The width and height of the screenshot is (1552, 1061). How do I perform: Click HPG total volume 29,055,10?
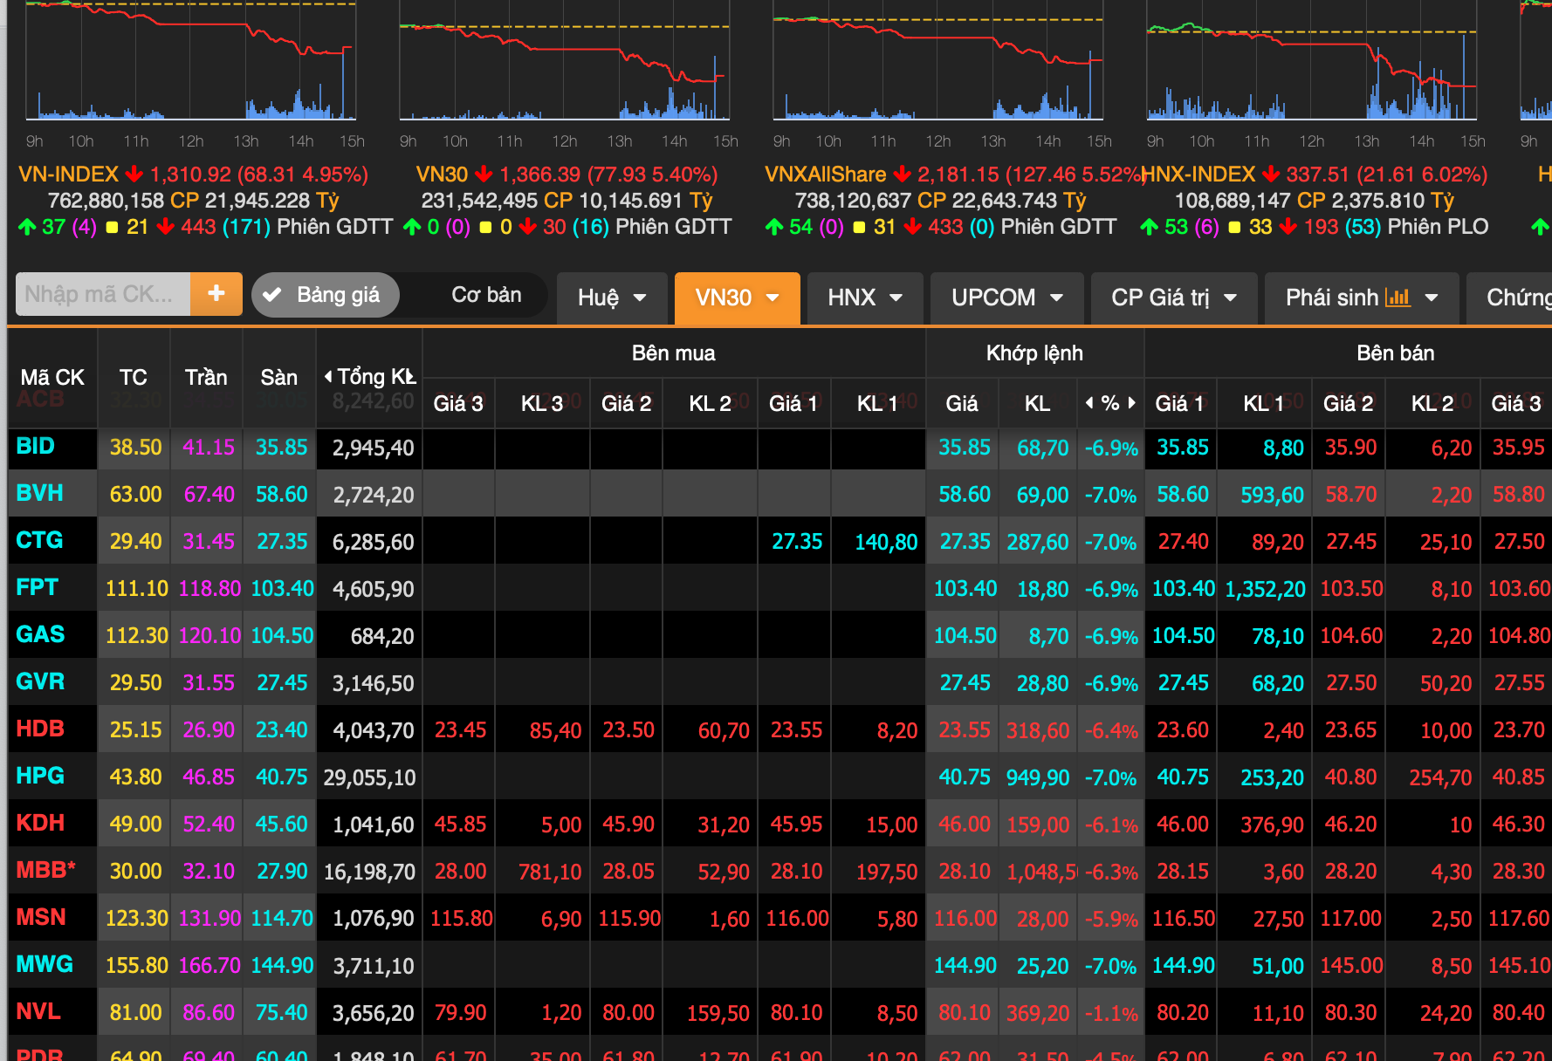click(x=369, y=777)
